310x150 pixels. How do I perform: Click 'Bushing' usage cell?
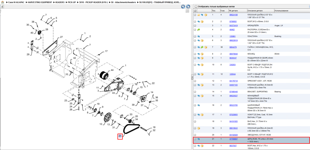(278, 36)
